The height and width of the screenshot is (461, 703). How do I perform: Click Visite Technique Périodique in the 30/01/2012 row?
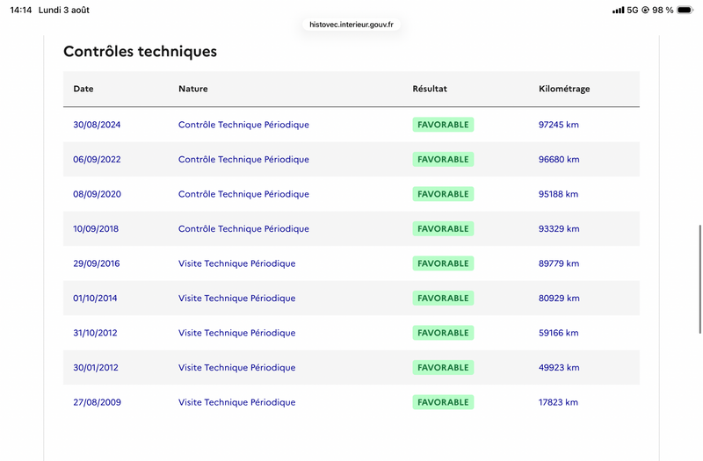[236, 367]
